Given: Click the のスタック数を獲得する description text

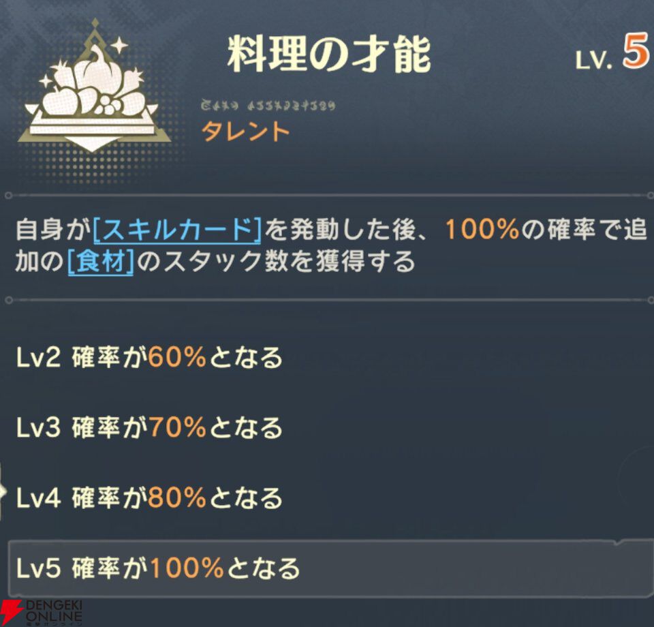Looking at the screenshot, I should [x=274, y=262].
